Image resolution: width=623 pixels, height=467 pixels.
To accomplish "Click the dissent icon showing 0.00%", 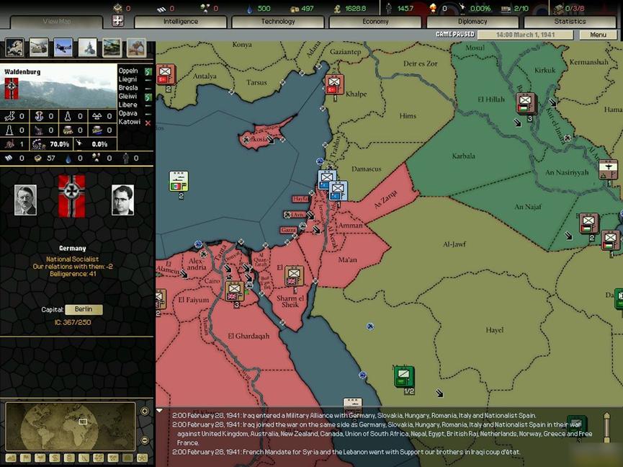I will tap(462, 8).
